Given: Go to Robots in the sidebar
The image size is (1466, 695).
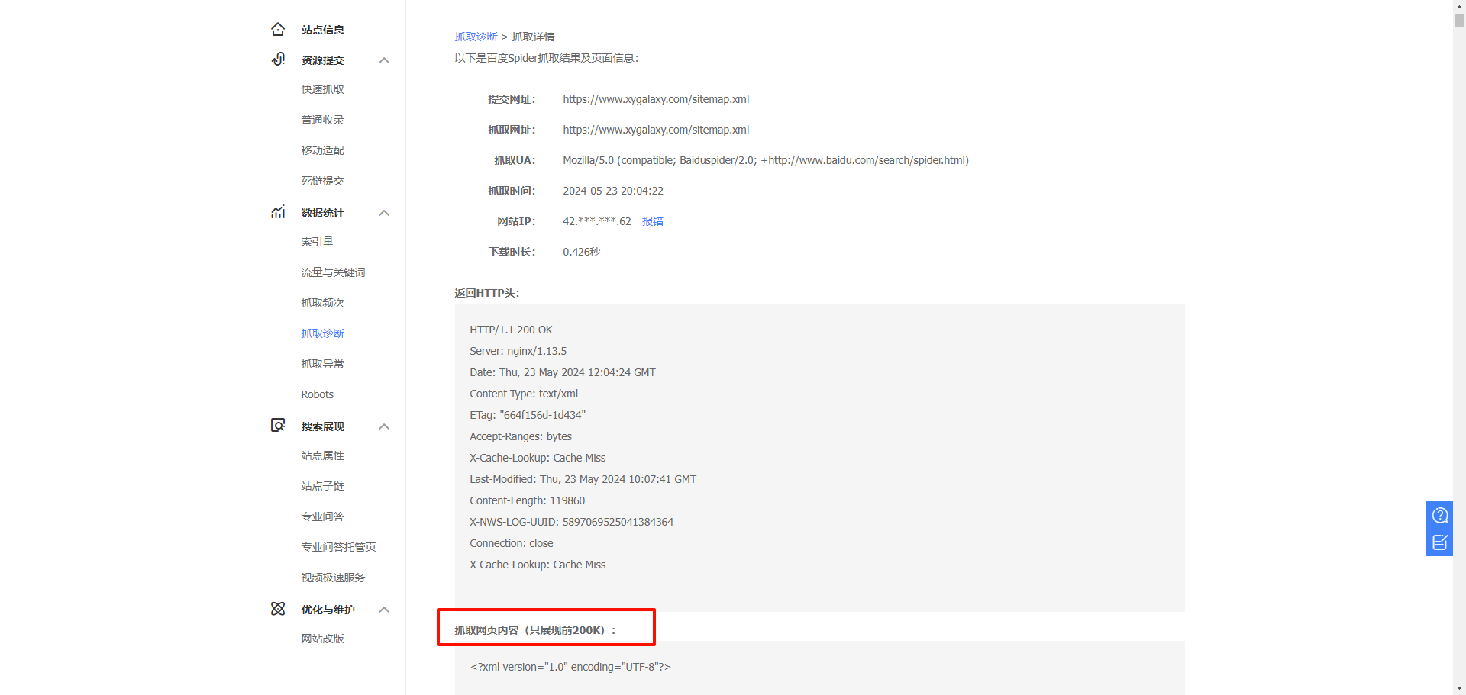Looking at the screenshot, I should coord(317,394).
